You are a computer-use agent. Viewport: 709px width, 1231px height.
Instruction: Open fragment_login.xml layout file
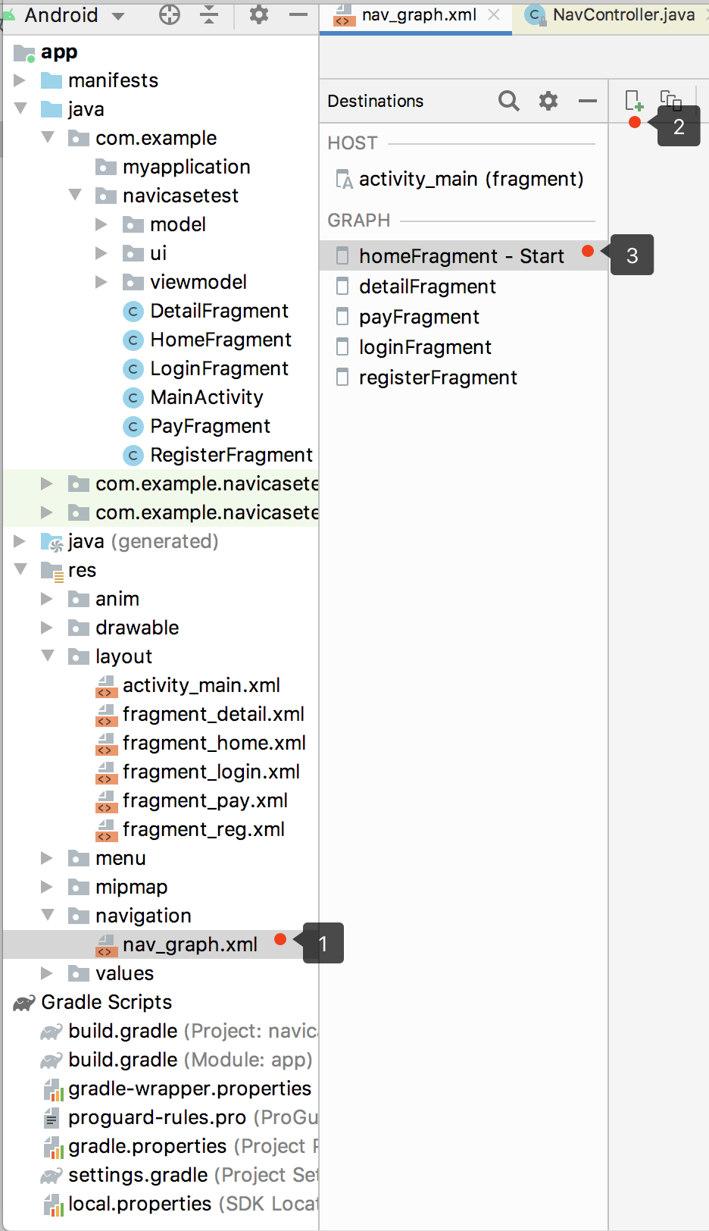[211, 772]
